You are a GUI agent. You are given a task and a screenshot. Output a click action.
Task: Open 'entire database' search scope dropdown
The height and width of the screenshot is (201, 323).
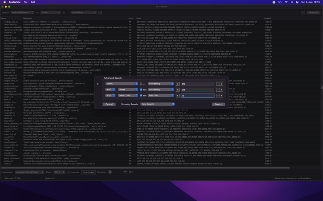(22, 12)
